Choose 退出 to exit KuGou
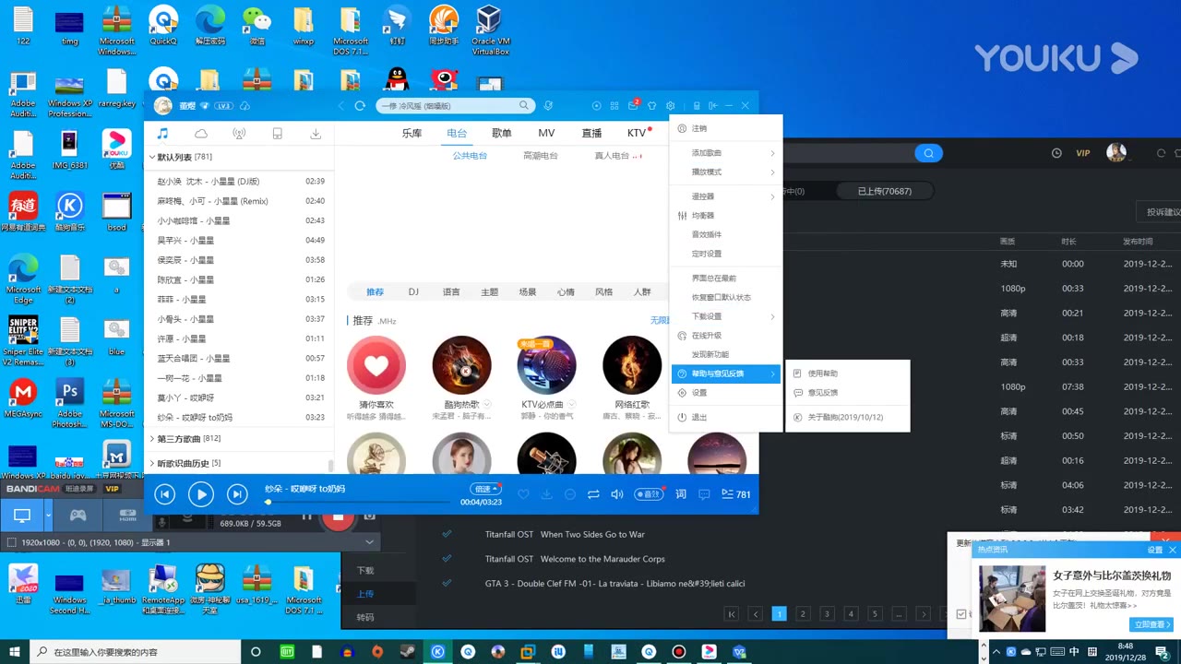This screenshot has width=1181, height=664. (x=725, y=417)
